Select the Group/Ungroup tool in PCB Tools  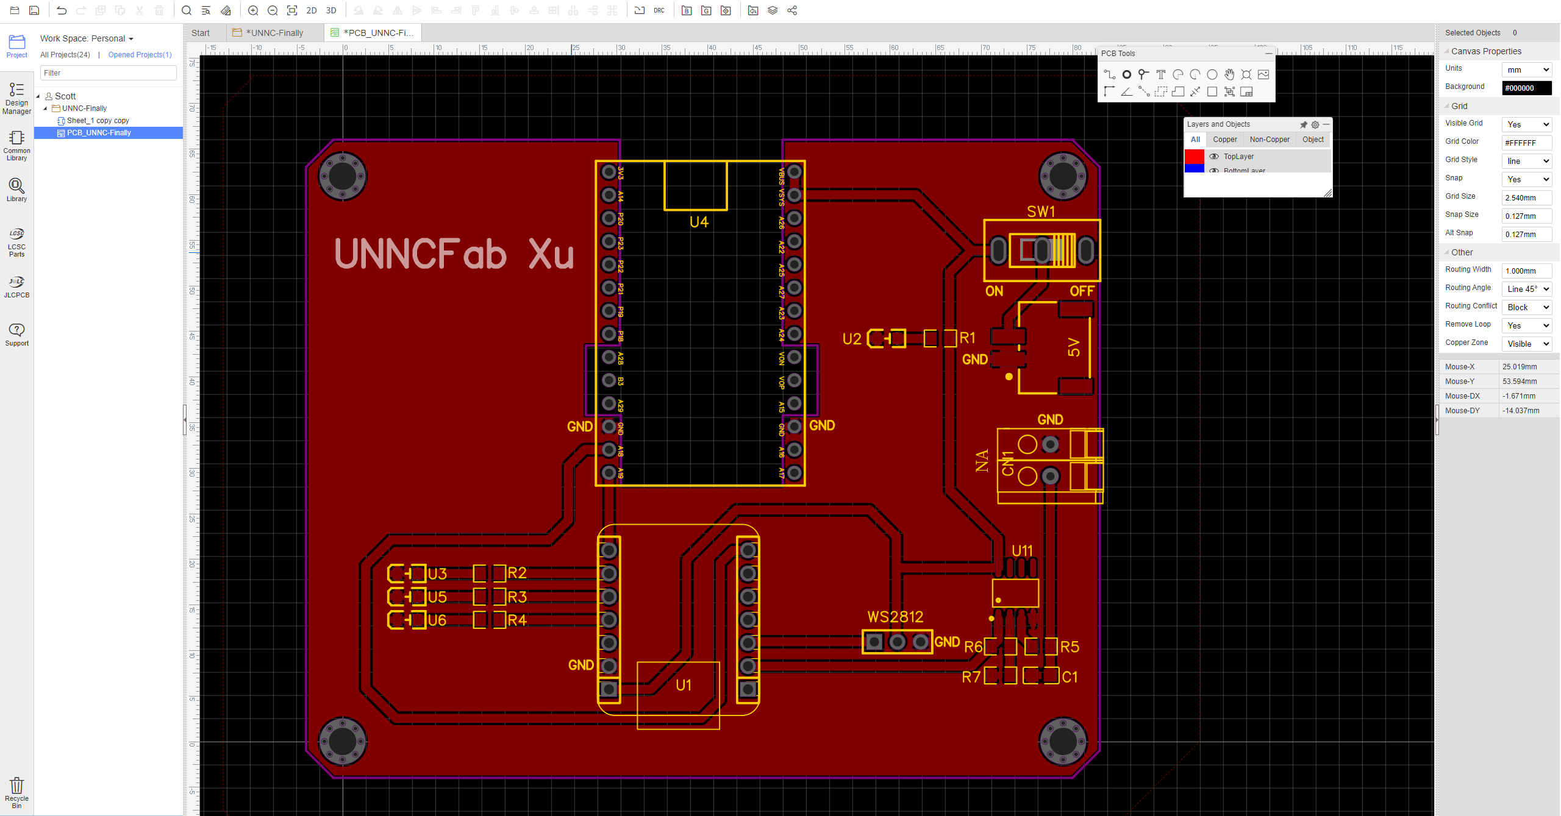pos(1229,91)
